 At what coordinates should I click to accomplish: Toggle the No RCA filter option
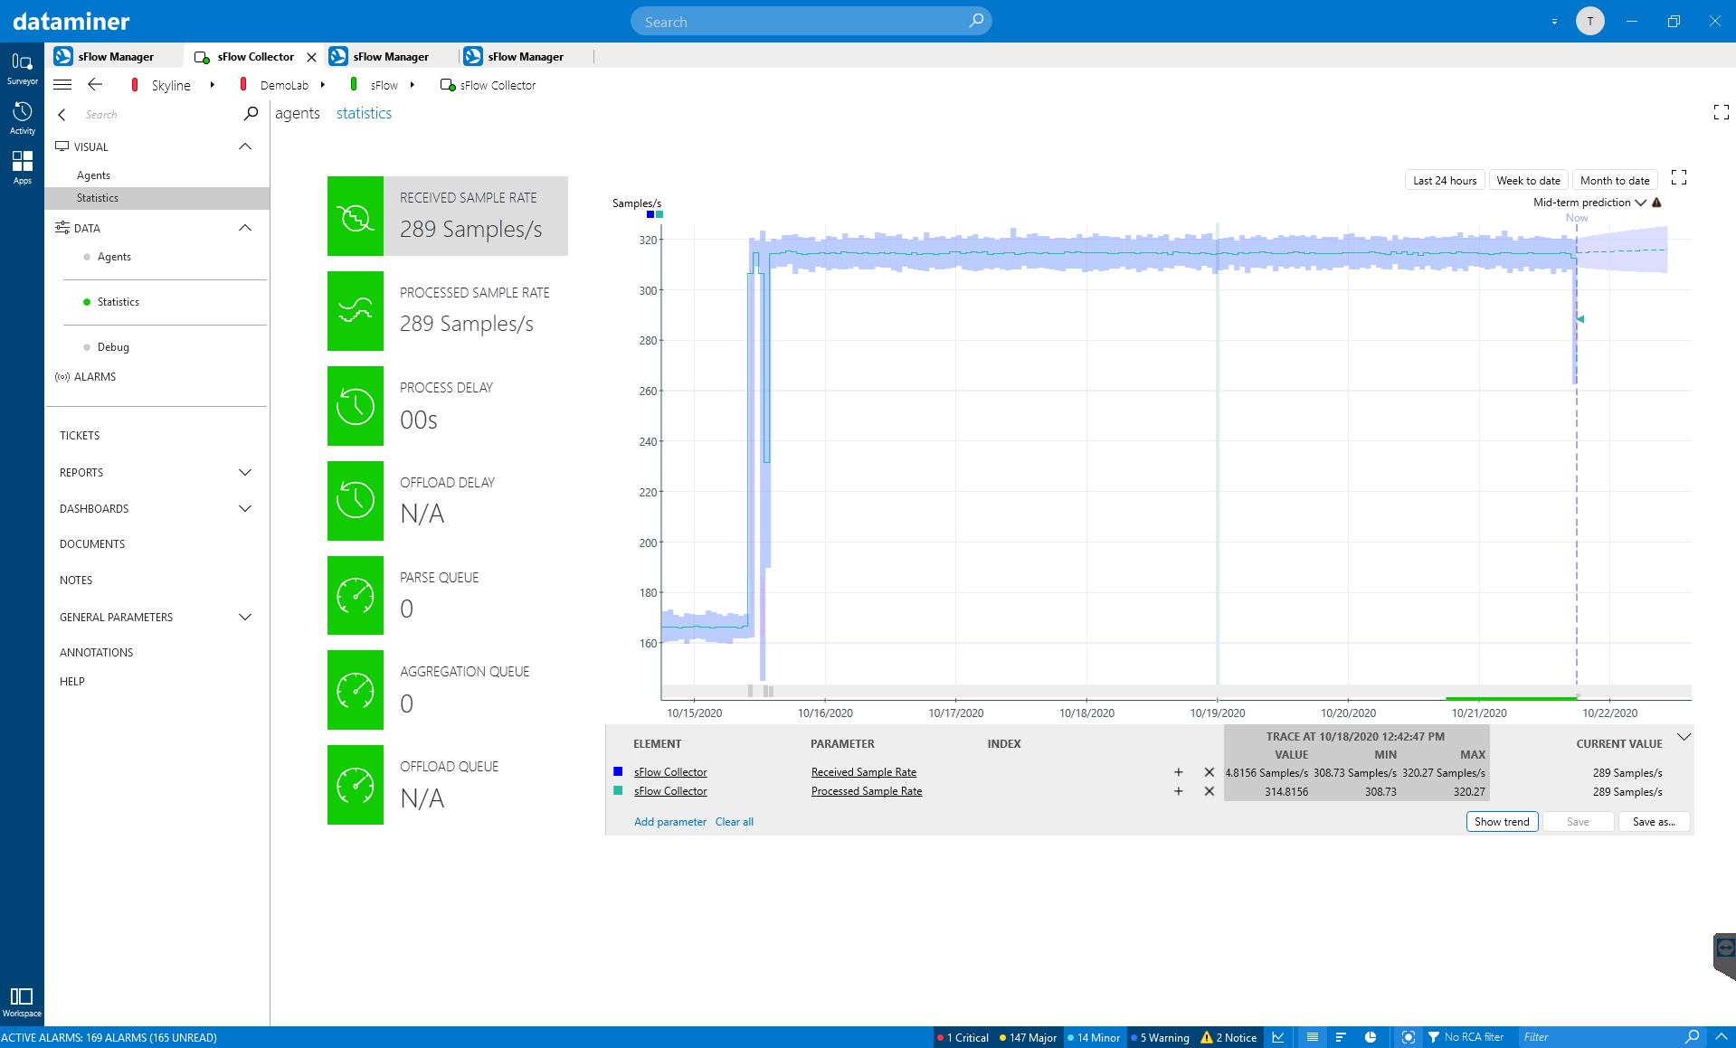(x=1466, y=1037)
